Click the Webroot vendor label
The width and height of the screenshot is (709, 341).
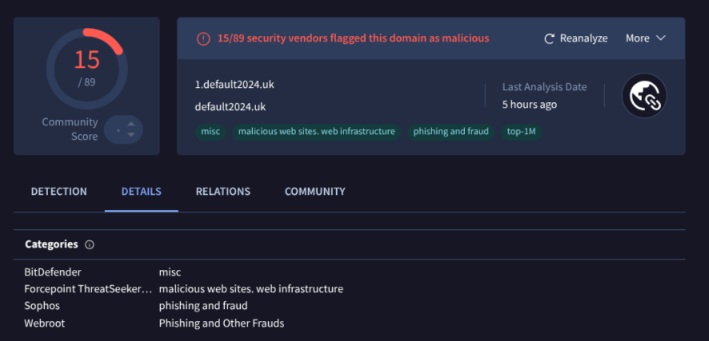44,323
